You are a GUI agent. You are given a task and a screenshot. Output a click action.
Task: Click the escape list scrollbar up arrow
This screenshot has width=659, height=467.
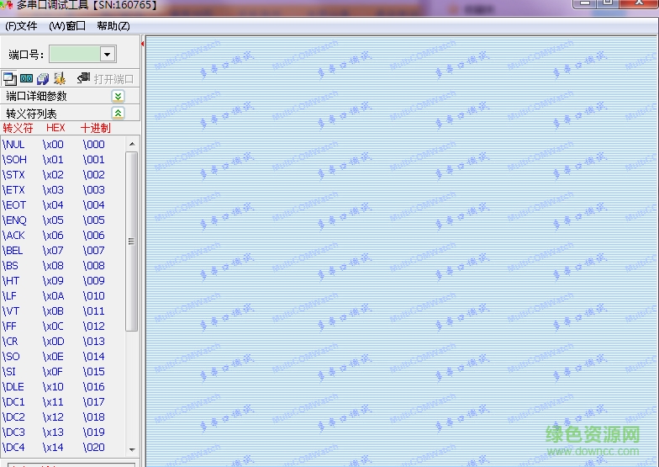coord(132,144)
